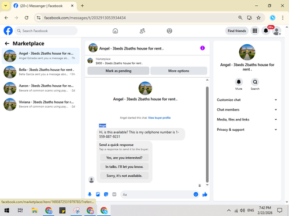Open the Angel conversation in the list
The height and width of the screenshot is (216, 289).
(40, 56)
